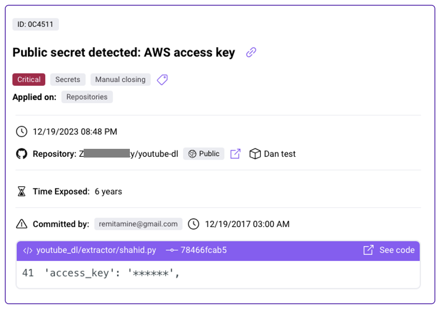Open the youtube_dl/extractor/shahid.py file path
Image resolution: width=441 pixels, height=309 pixels.
96,250
